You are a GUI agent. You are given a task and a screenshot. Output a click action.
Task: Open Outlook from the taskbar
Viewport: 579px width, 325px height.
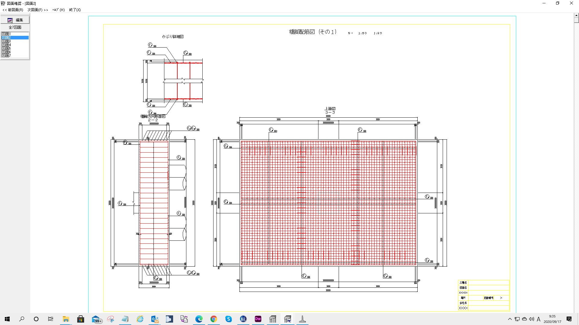point(155,319)
